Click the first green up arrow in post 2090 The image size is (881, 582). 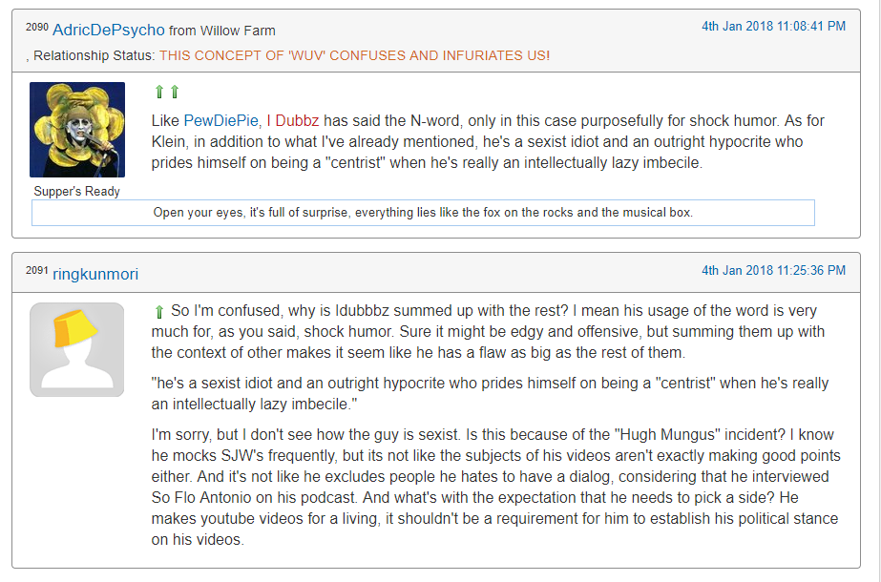coord(159,92)
